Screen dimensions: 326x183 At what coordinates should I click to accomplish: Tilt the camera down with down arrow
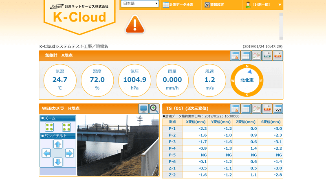(x=58, y=162)
